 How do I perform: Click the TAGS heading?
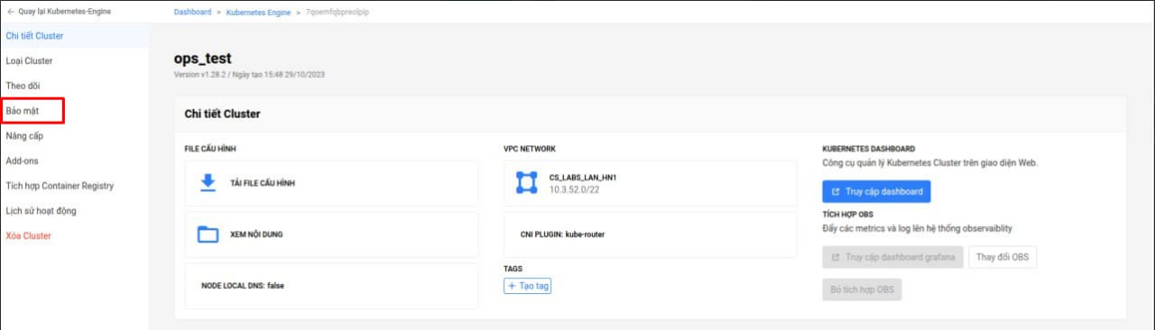(x=513, y=269)
